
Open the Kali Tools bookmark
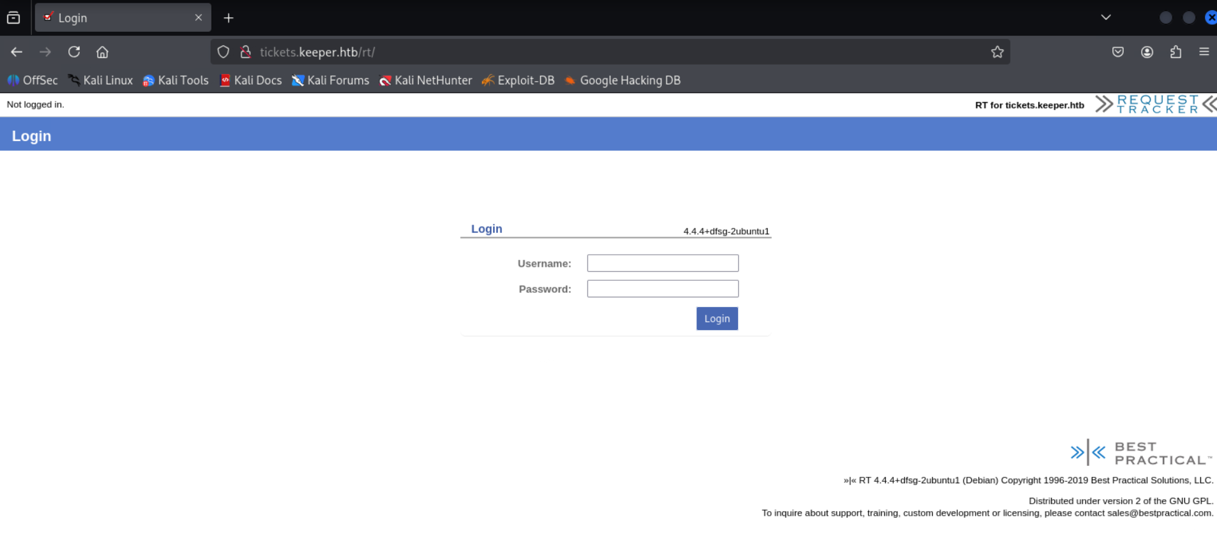pyautogui.click(x=176, y=80)
